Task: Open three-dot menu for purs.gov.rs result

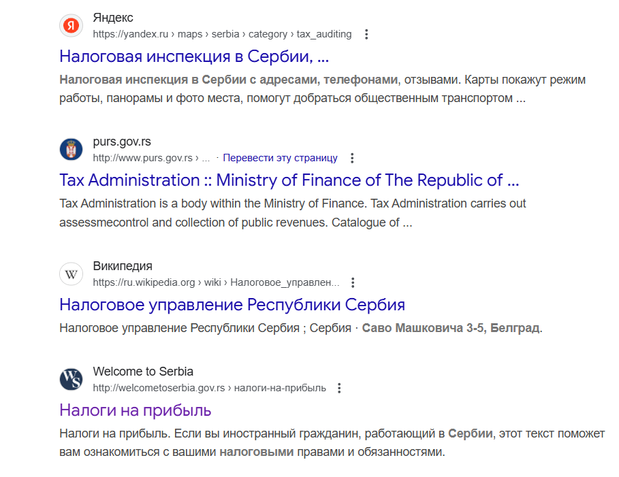Action: (x=352, y=159)
